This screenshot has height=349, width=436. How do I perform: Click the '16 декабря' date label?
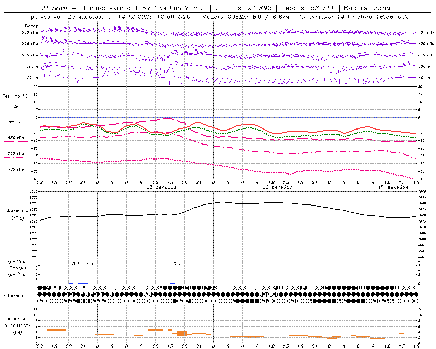(277, 187)
